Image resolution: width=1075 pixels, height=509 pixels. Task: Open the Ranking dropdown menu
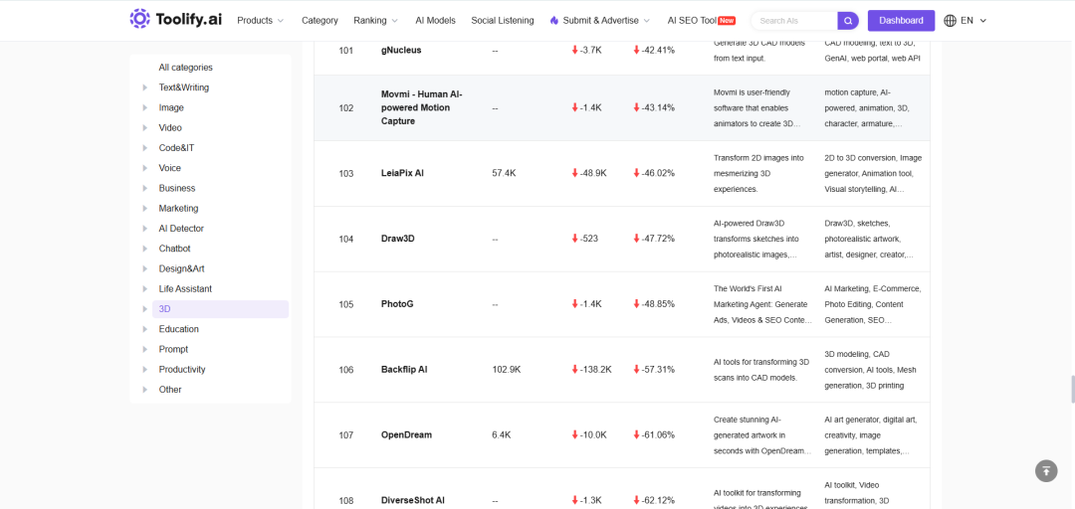click(x=375, y=21)
